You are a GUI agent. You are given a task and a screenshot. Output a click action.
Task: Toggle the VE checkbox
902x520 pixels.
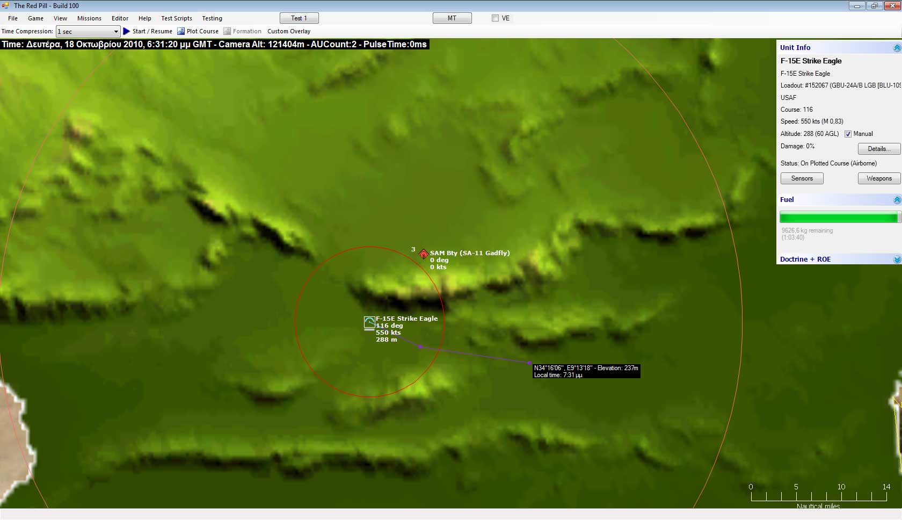(x=495, y=18)
